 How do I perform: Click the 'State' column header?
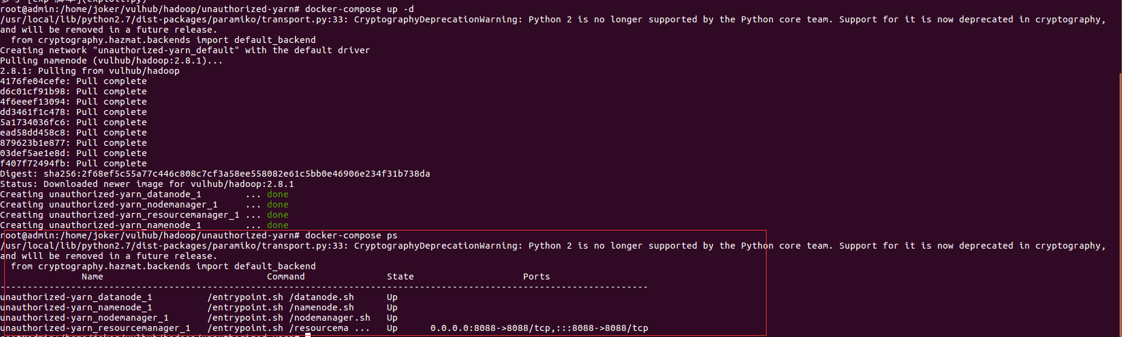pos(400,276)
